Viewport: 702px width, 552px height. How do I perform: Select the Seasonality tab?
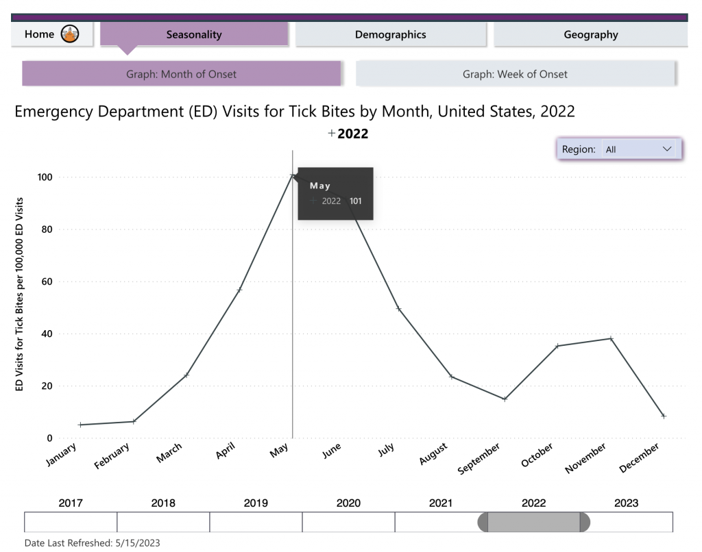click(194, 34)
